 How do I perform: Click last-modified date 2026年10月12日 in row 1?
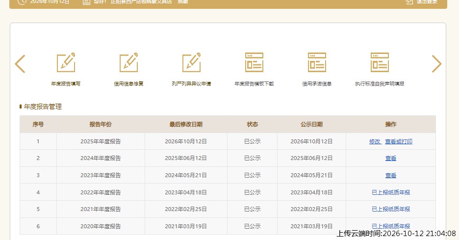(x=186, y=141)
